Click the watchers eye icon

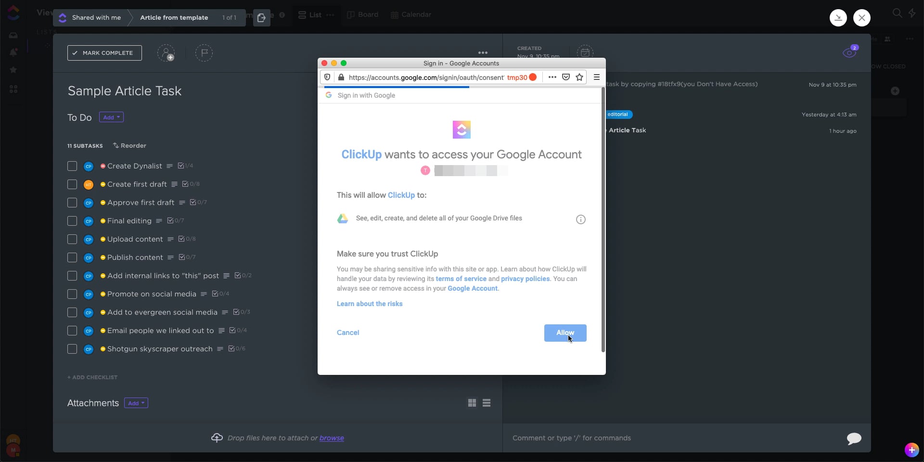point(850,52)
